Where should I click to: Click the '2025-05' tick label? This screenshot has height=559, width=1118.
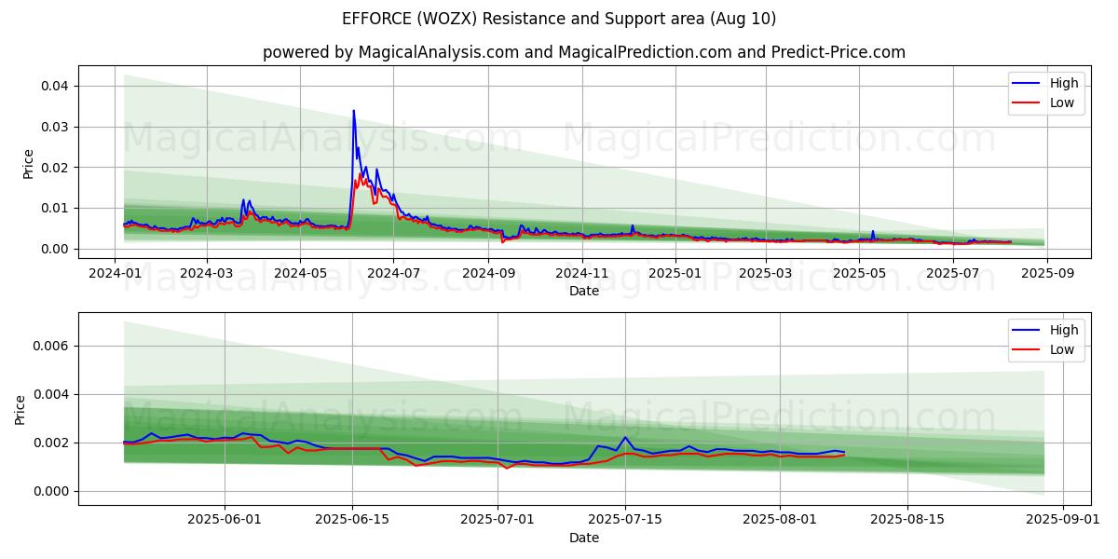[859, 273]
